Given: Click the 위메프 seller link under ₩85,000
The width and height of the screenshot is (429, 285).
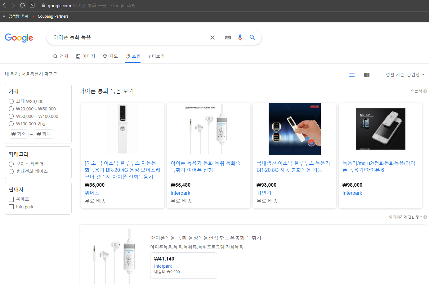Looking at the screenshot, I should pos(92,193).
